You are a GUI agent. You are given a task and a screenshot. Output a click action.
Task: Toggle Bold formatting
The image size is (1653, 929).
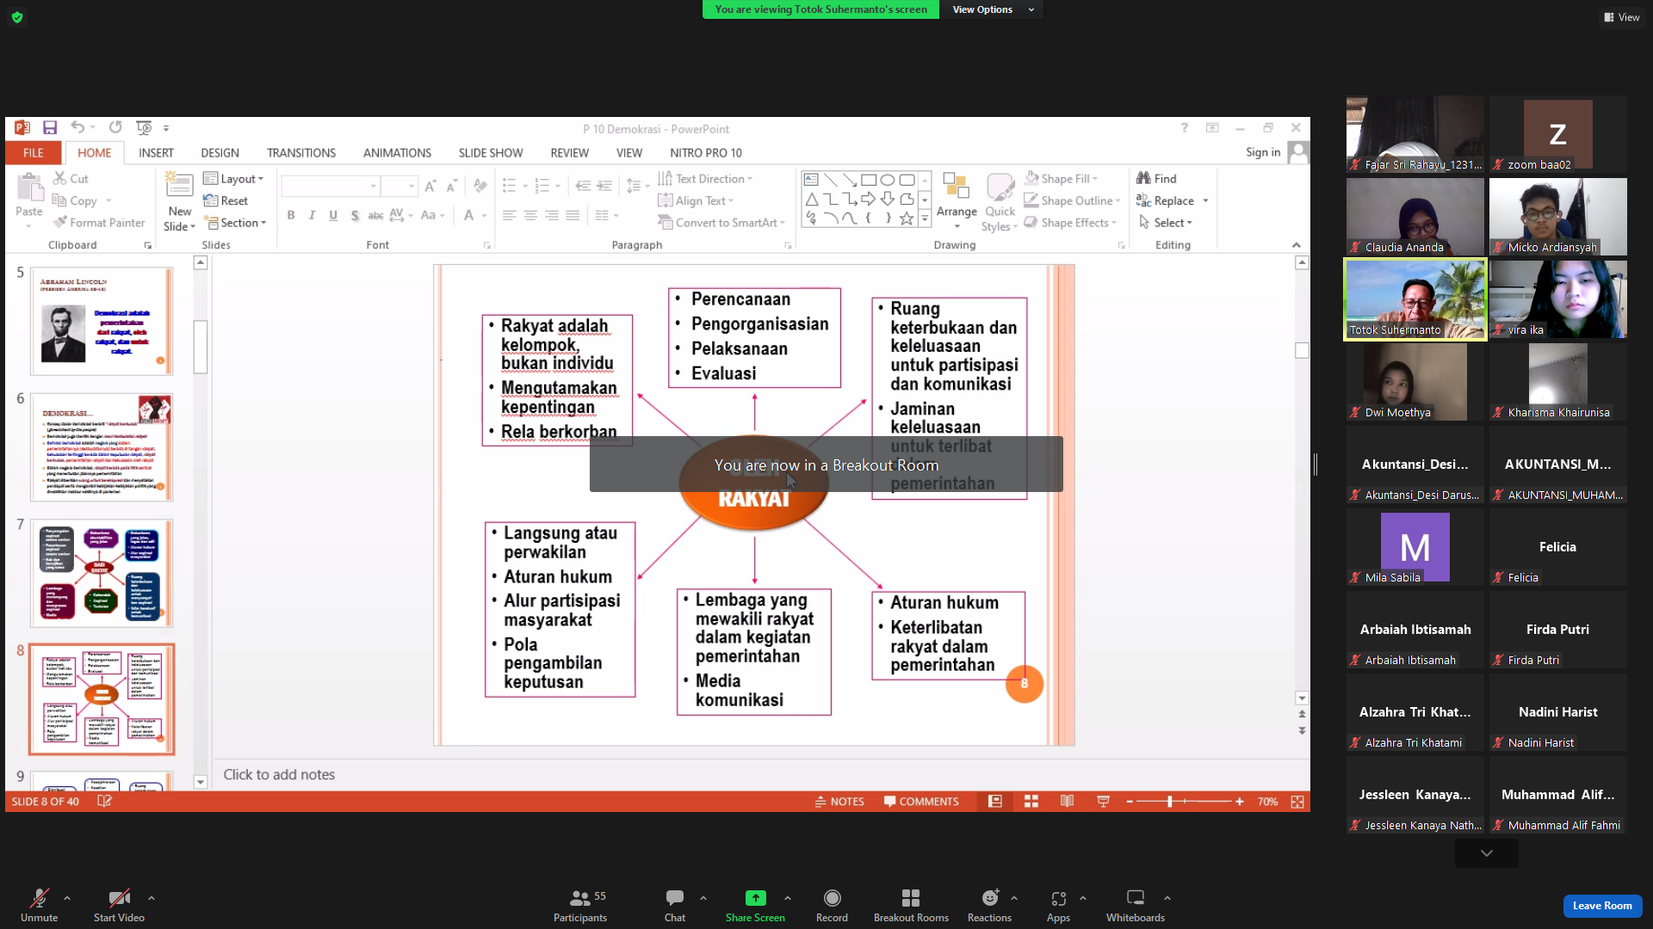291,215
